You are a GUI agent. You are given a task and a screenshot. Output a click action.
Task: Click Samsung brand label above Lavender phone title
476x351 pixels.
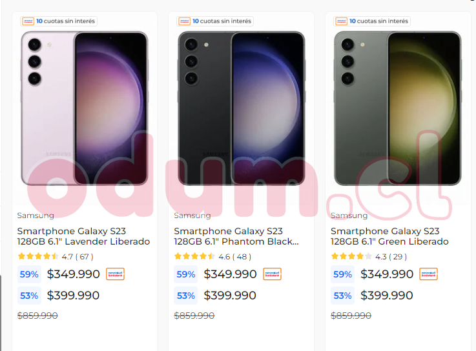[36, 216]
